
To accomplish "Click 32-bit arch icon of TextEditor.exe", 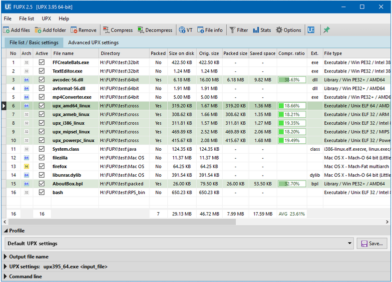I will 26,71.
